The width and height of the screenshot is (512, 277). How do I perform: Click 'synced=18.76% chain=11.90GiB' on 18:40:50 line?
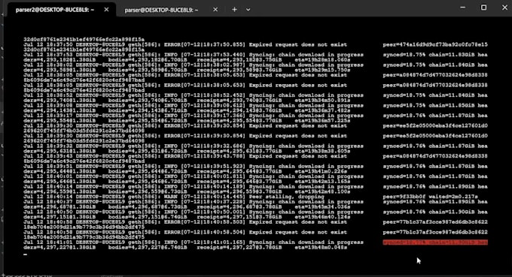coord(428,212)
